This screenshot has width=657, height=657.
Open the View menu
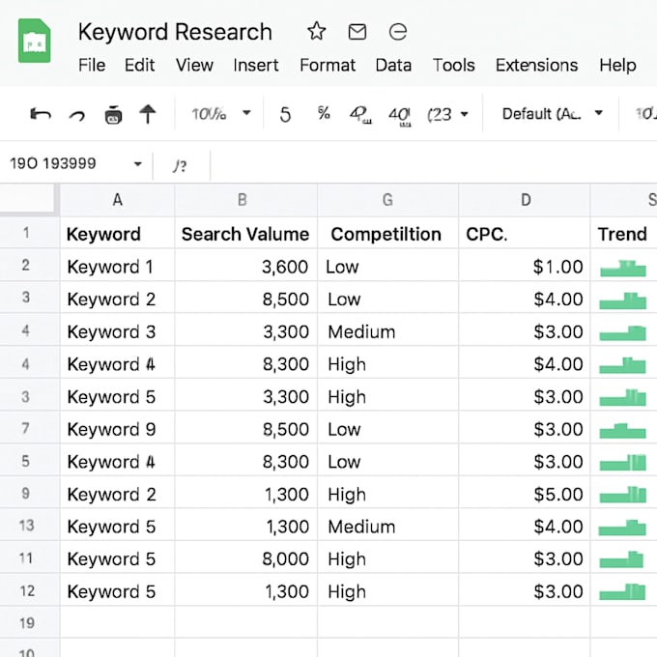194,66
